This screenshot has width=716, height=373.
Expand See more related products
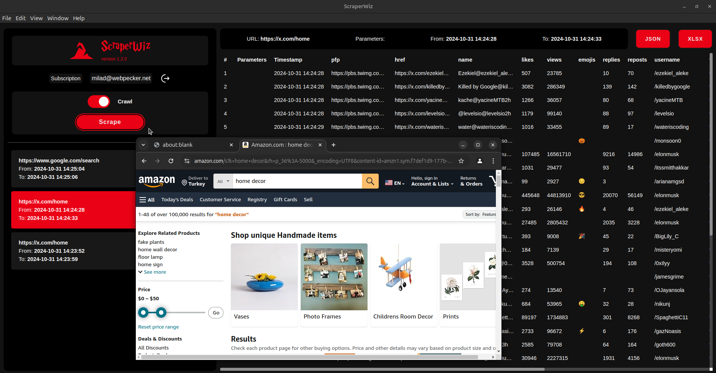(x=152, y=272)
